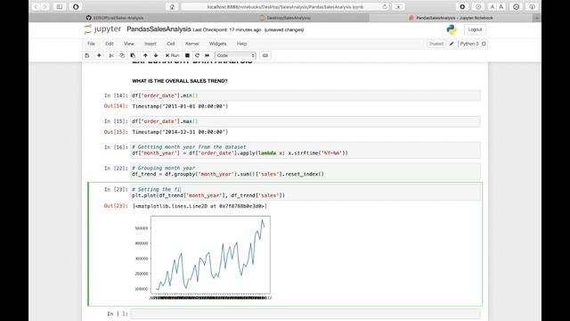Restart the kernel icon
Viewport: 570px width, 321px height.
pyautogui.click(x=197, y=55)
